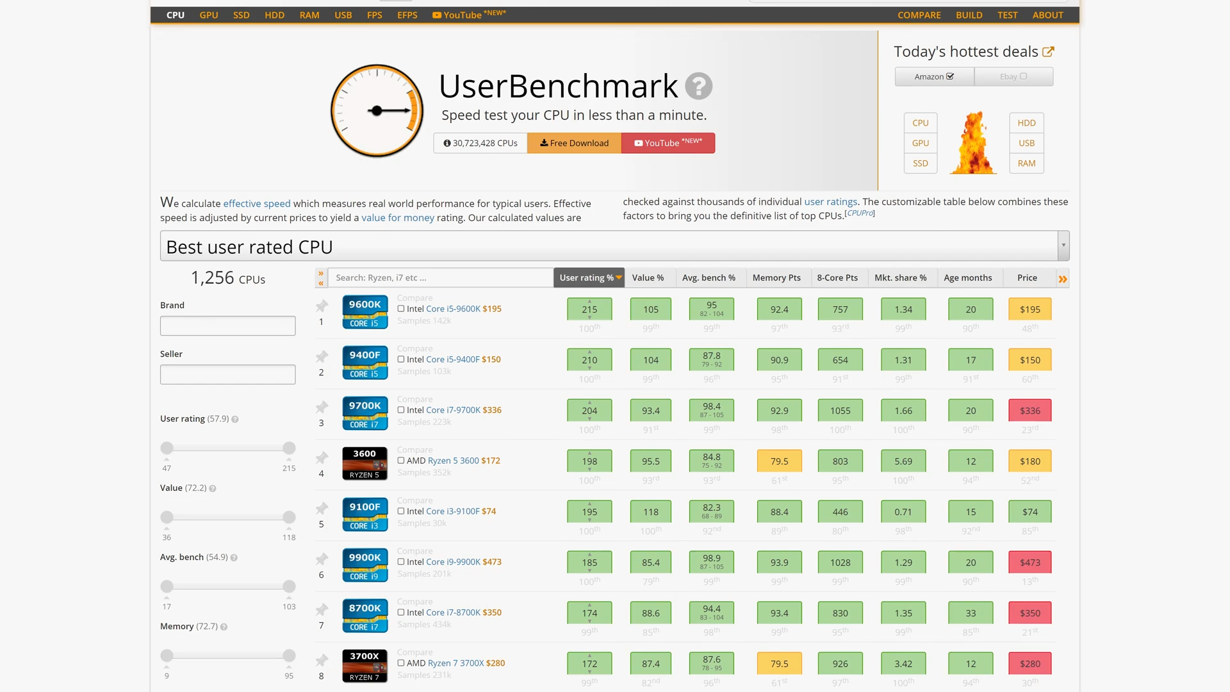This screenshot has width=1230, height=692.
Task: Click Value slider maximum handle
Action: point(289,517)
